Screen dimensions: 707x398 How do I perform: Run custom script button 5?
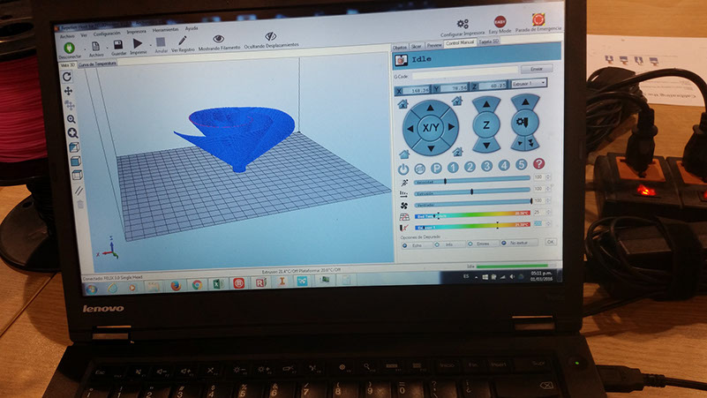click(x=522, y=164)
